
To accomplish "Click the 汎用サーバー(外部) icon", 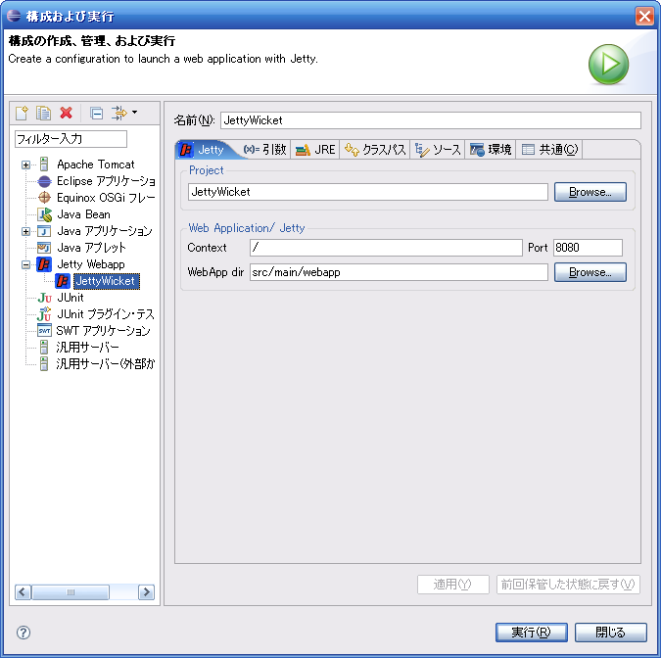I will [x=43, y=364].
